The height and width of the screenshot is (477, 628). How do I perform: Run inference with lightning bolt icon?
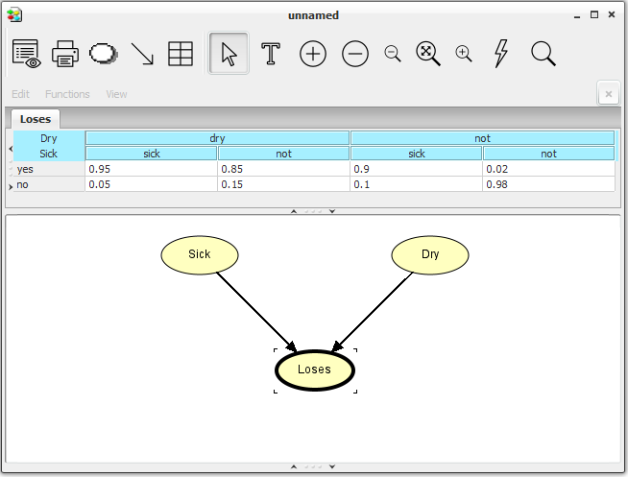pos(501,53)
